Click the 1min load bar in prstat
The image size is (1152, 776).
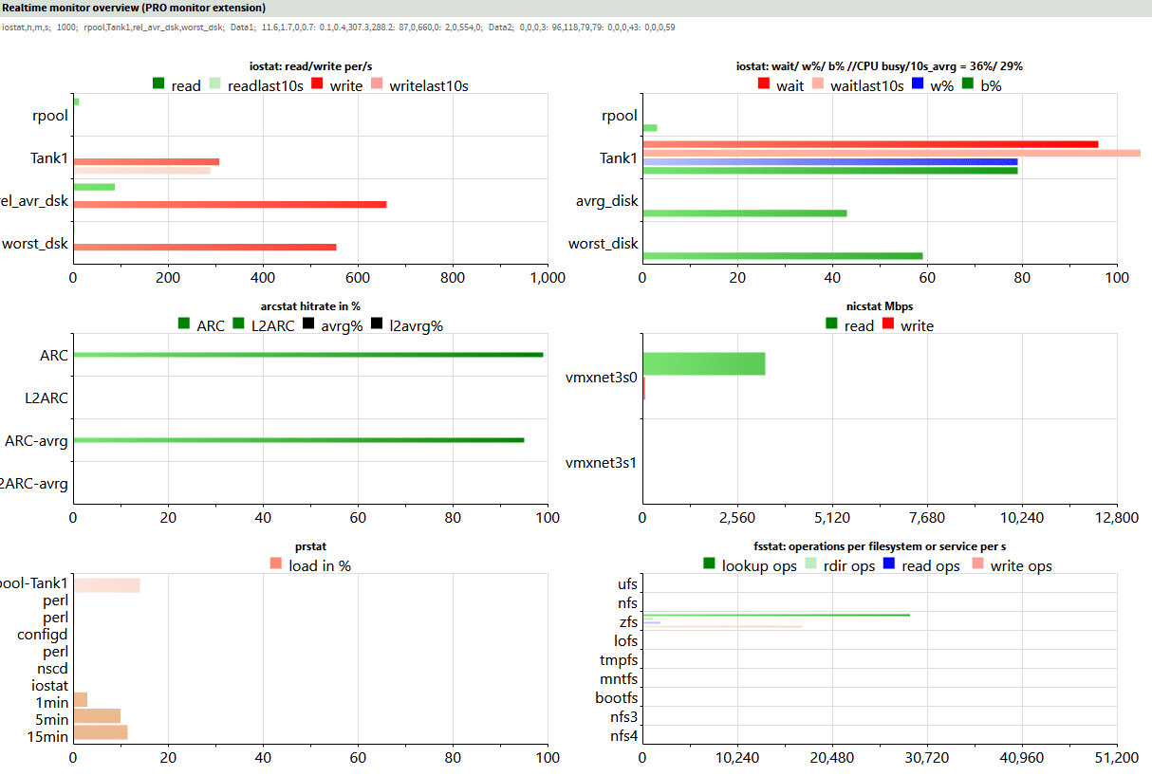click(81, 699)
